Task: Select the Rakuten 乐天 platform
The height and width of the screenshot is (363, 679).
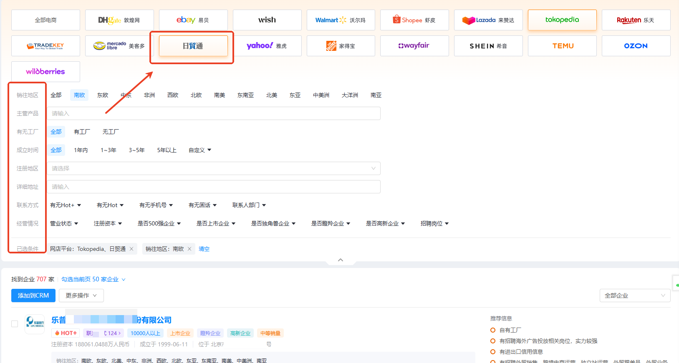Action: pyautogui.click(x=636, y=20)
